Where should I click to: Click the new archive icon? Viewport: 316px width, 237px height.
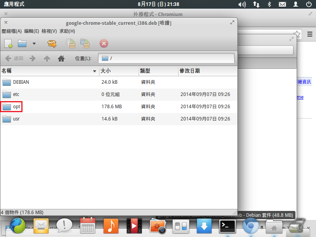tap(8, 43)
